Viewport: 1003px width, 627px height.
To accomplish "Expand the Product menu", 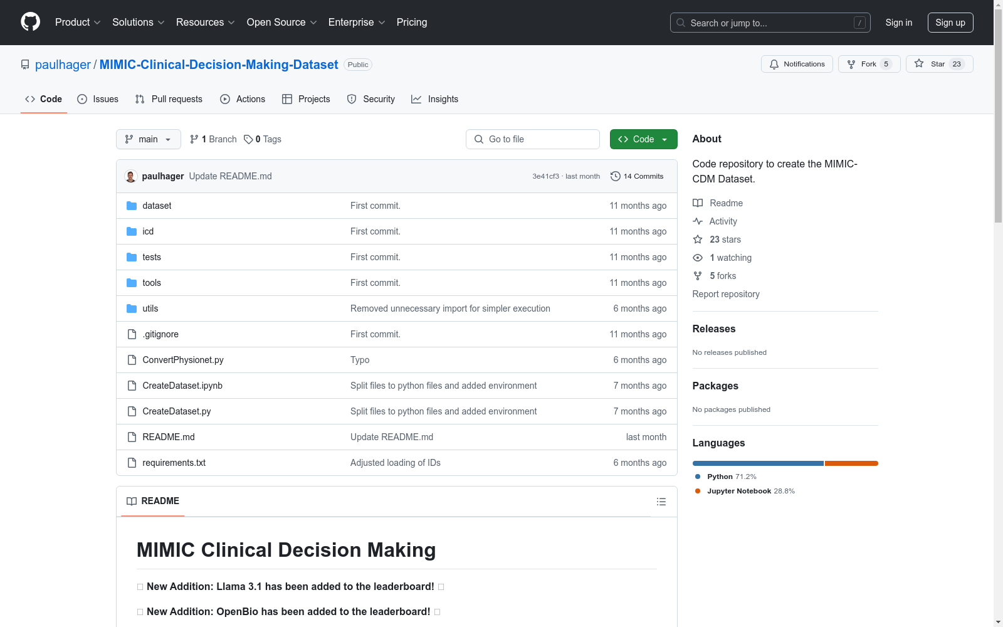I will 78,23.
